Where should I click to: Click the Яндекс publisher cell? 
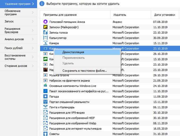[x=117, y=22]
